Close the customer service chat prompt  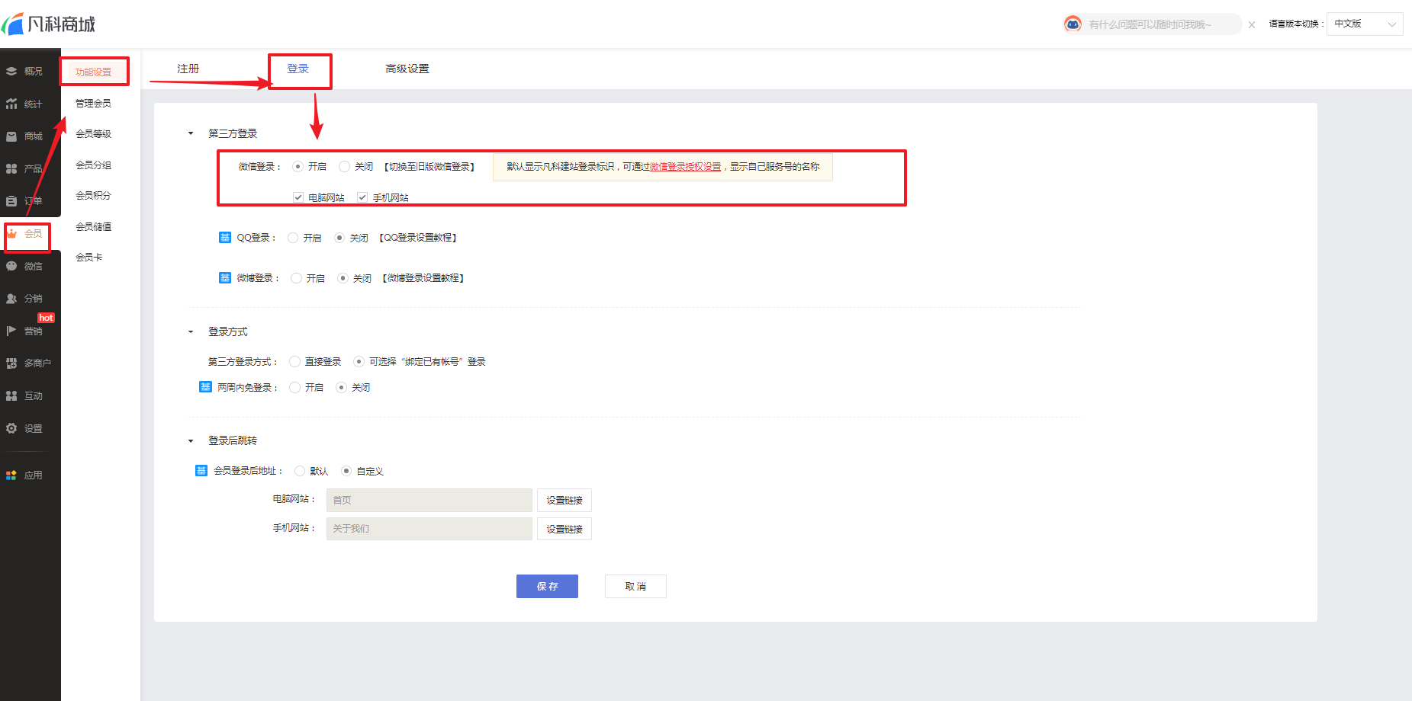click(1252, 25)
